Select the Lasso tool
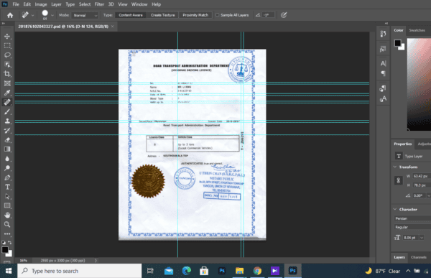Screen dimensions: 431x278 pyautogui.click(x=7, y=55)
